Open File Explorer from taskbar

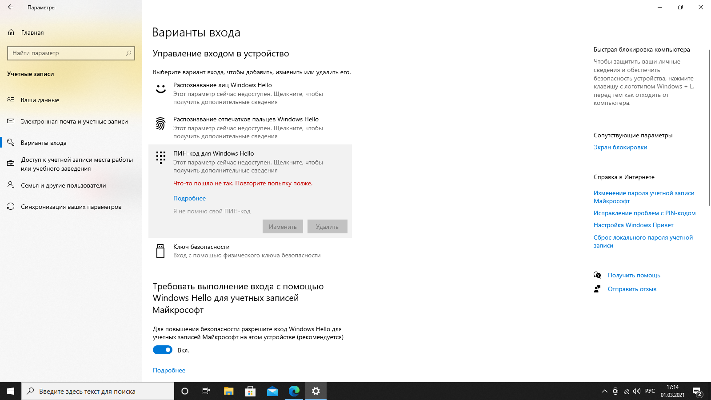pos(228,391)
